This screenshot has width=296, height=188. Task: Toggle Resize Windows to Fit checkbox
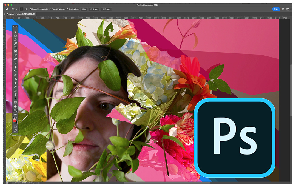pos(31,9)
